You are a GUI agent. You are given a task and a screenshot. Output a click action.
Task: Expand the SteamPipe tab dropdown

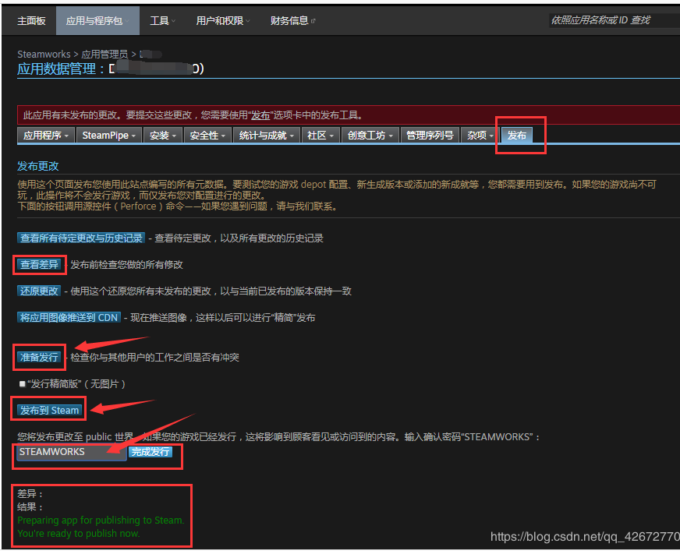109,136
